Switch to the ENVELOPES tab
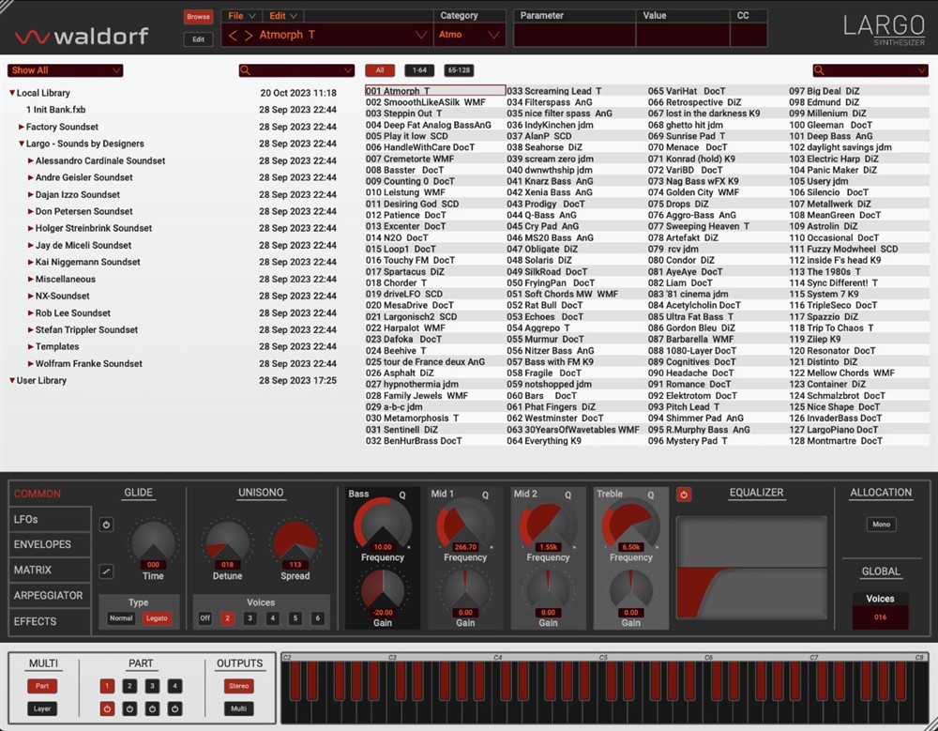Screen dimensions: 938x731 point(42,544)
